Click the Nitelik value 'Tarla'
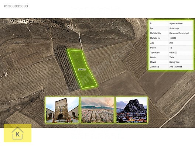Screen dimensions: 195x146 [x=172, y=57]
